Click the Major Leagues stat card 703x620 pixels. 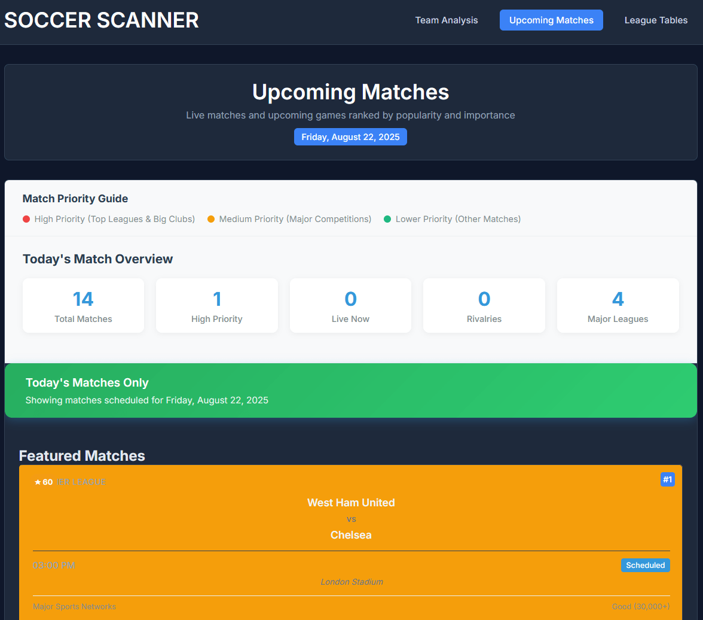pyautogui.click(x=618, y=305)
